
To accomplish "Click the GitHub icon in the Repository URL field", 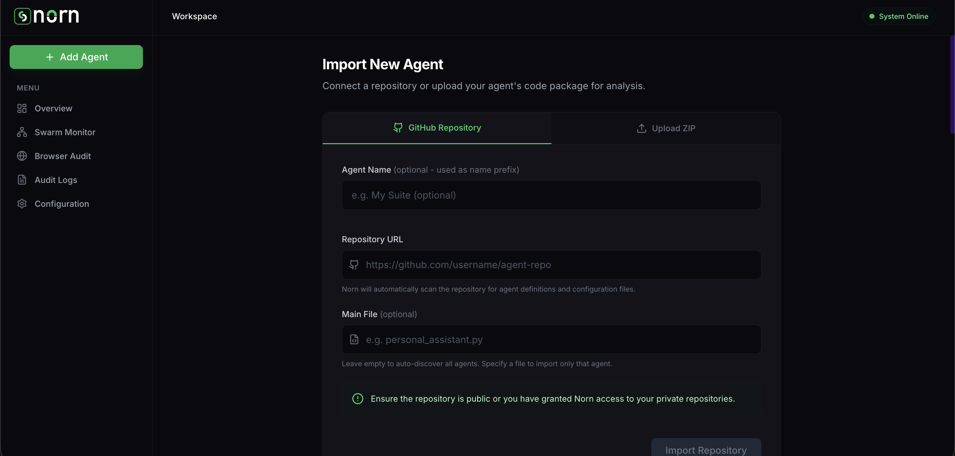I will click(x=354, y=265).
